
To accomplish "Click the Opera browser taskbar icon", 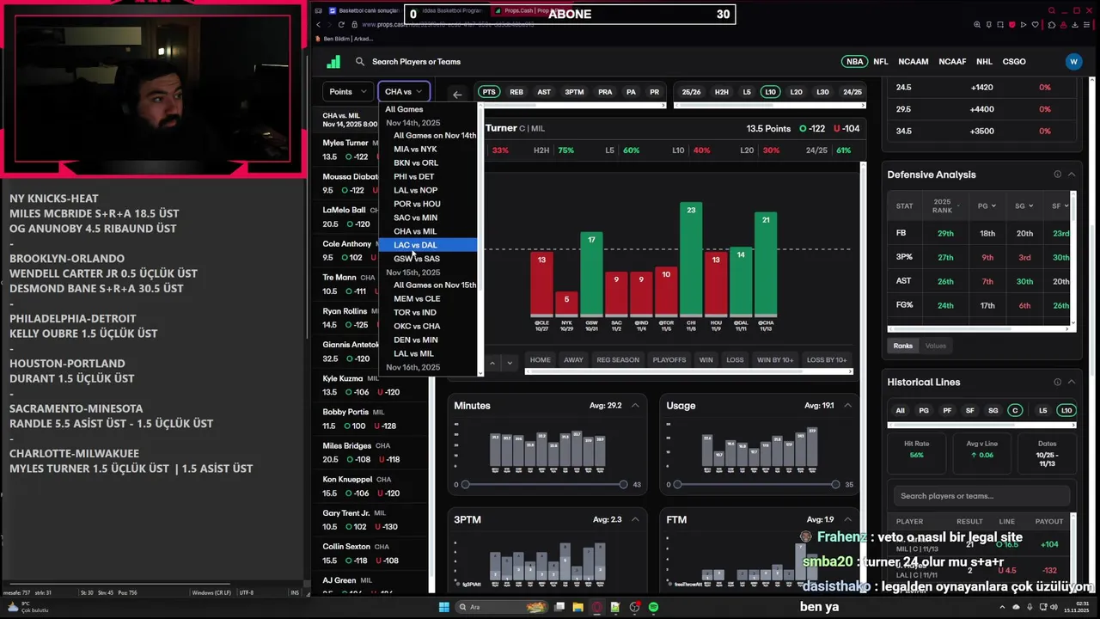I will coord(596,607).
